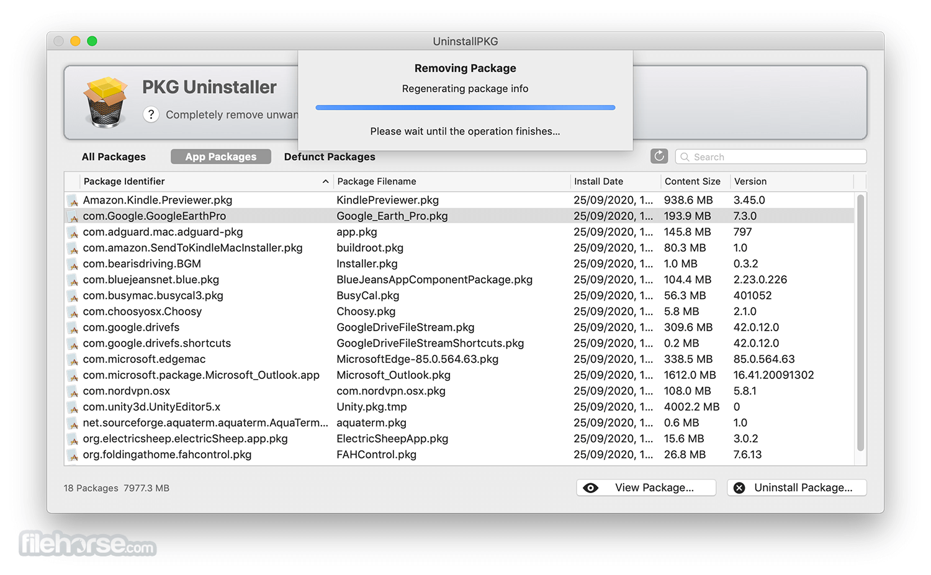
Task: Click package icon beside Amazon.Kindle.Previewer.pkg
Action: 73,200
